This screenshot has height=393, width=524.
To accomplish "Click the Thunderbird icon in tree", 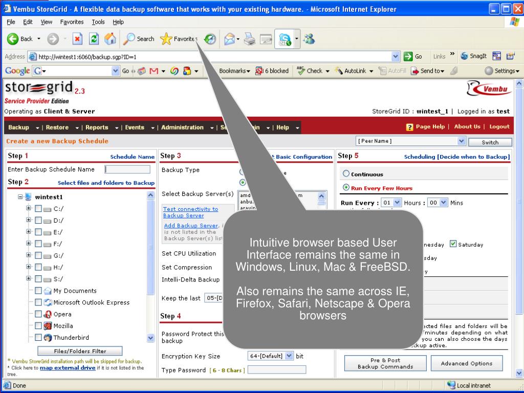I will 48,338.
